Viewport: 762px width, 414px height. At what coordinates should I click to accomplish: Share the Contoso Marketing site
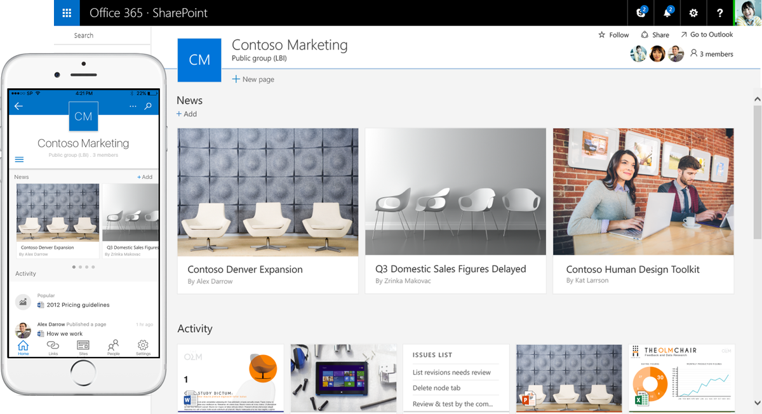[x=655, y=35]
